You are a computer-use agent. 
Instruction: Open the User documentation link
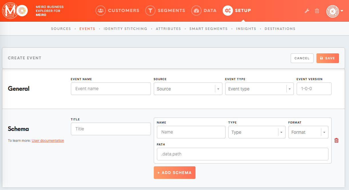pos(48,141)
